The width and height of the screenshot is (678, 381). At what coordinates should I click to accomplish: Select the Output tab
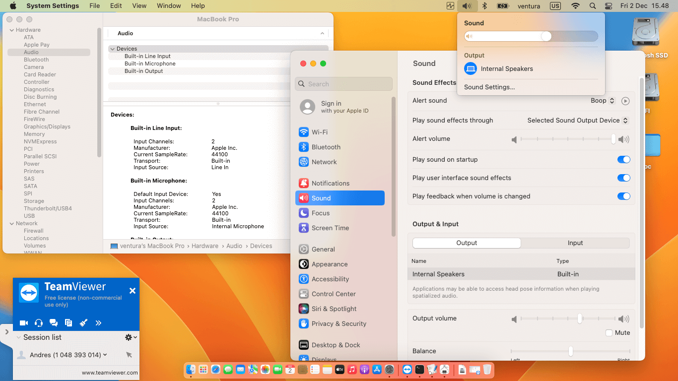coord(467,243)
